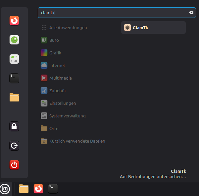Launch Terminal from the menu favorites sidebar

[x=14, y=78]
